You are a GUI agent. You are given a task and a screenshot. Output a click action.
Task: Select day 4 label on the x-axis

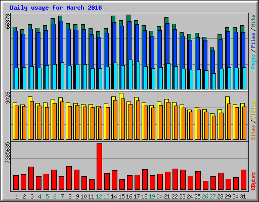(39, 196)
